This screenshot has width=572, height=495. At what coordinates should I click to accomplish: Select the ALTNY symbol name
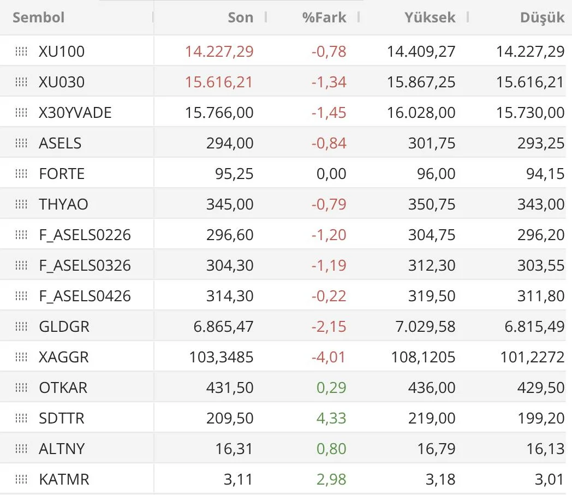(62, 449)
